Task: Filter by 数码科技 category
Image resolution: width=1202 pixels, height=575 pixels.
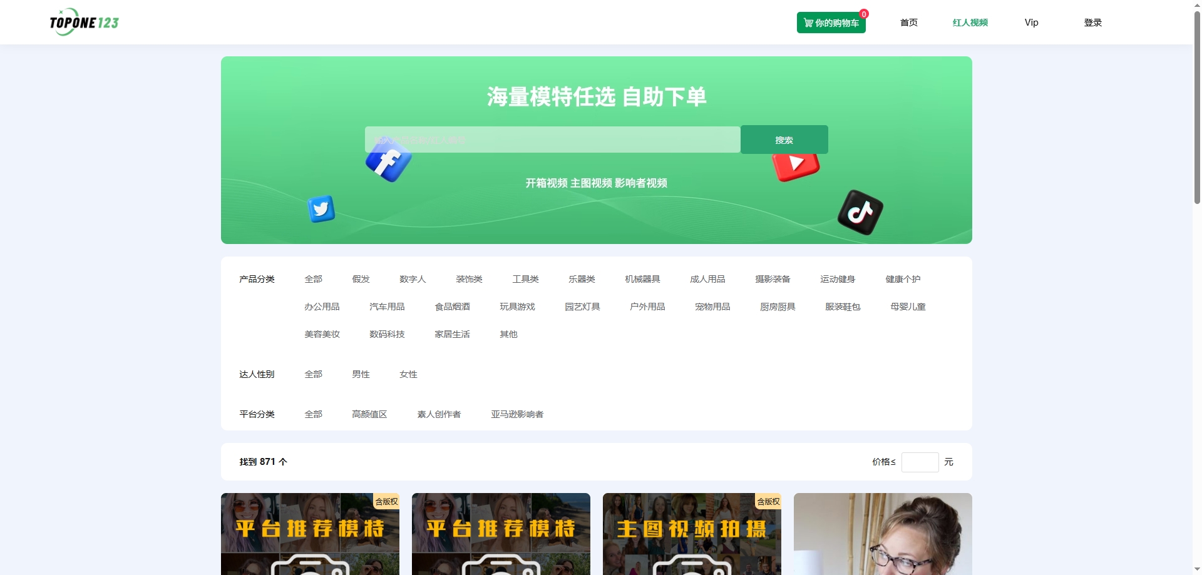Action: tap(387, 334)
